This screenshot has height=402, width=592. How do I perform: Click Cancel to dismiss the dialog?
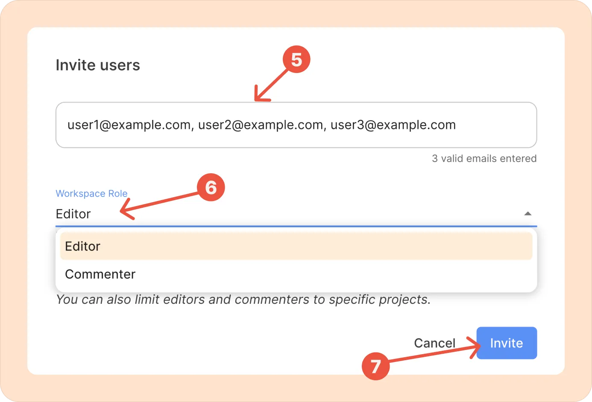point(434,343)
